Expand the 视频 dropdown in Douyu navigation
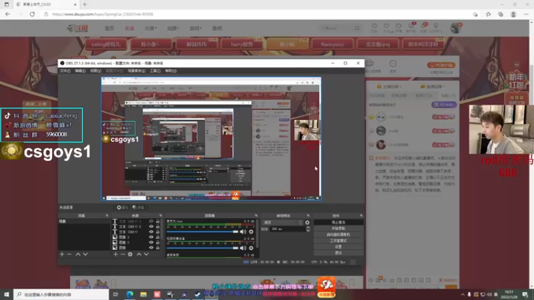The width and height of the screenshot is (534, 300). [173, 28]
